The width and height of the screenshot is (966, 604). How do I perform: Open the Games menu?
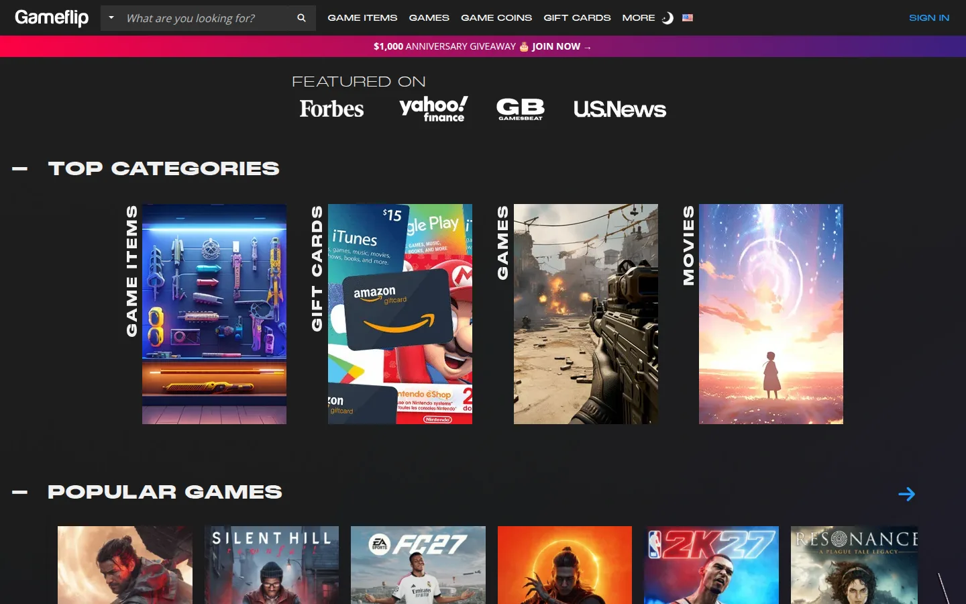(x=429, y=18)
